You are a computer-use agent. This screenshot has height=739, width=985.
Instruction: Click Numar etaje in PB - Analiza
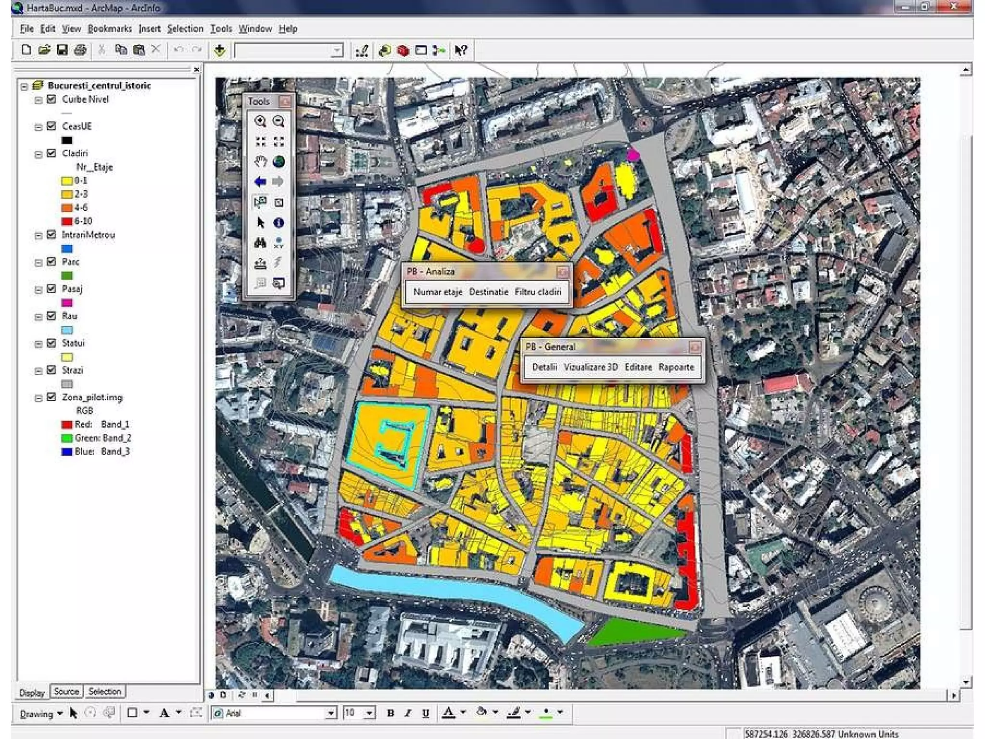437,292
